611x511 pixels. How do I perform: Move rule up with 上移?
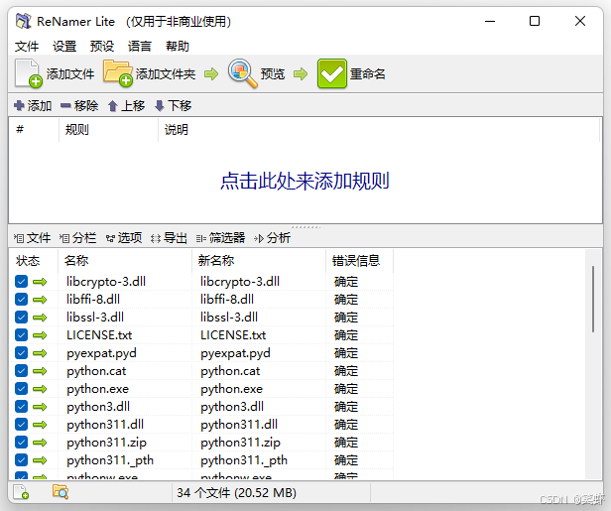click(x=126, y=105)
